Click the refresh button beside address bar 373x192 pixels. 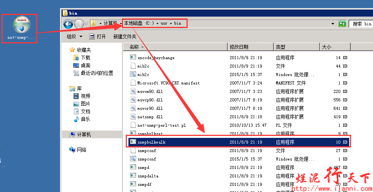click(x=342, y=24)
